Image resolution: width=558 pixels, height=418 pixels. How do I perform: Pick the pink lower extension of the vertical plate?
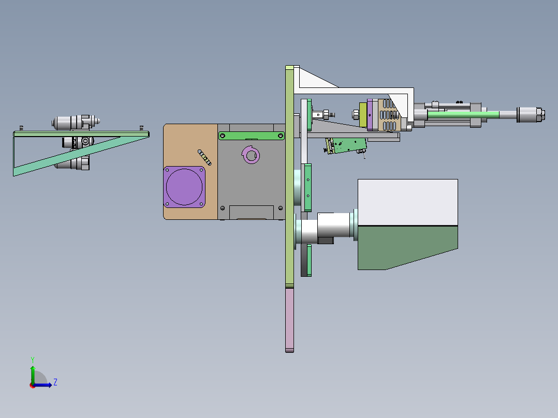click(290, 320)
